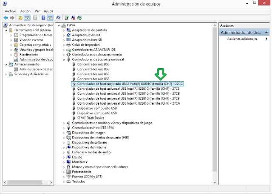Image resolution: width=272 pixels, height=194 pixels.
Task: Click the Procesadores chip icon
Action: click(69, 172)
